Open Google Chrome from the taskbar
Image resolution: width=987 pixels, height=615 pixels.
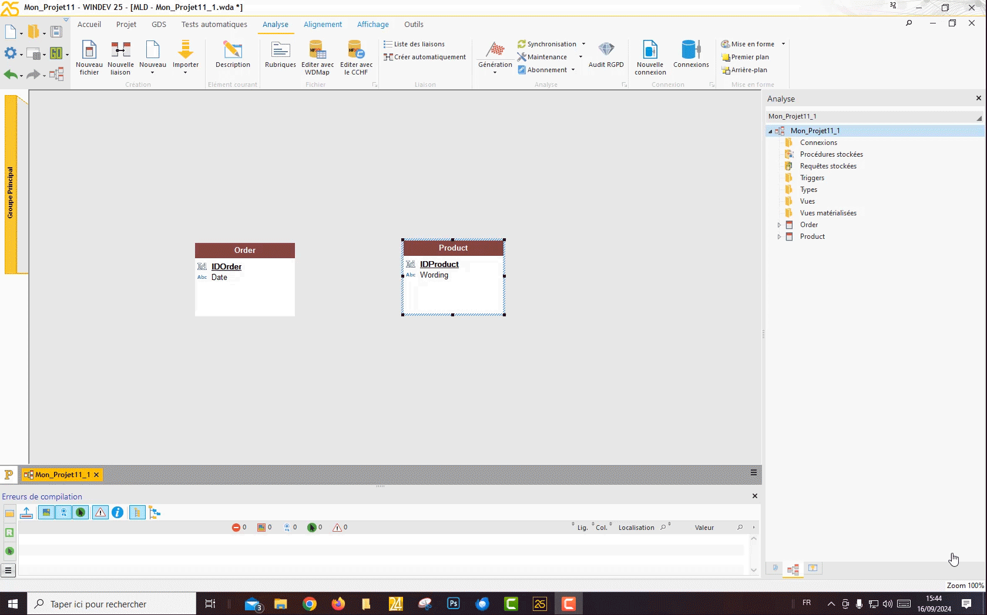click(x=310, y=603)
